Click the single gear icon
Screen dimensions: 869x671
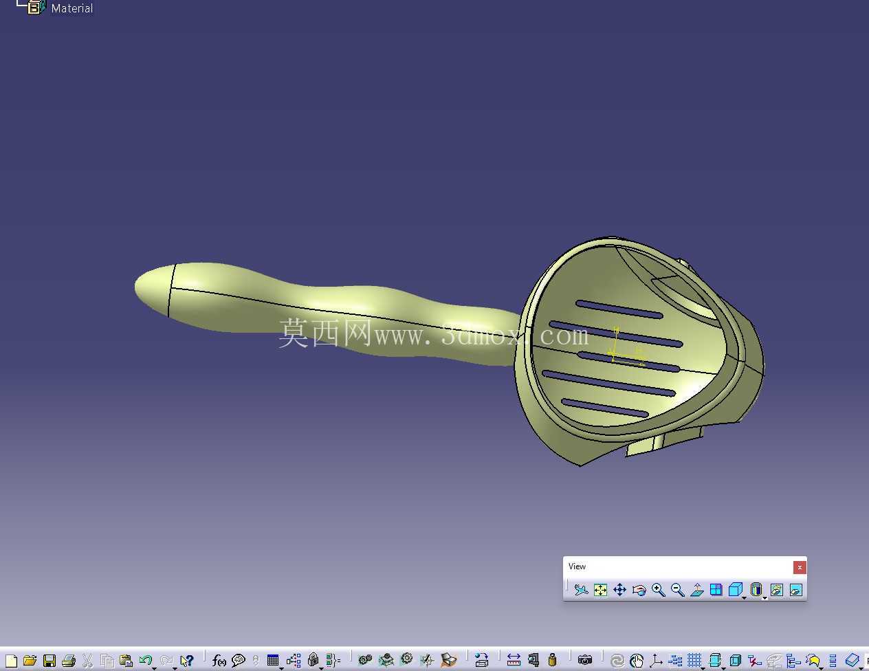(406, 659)
